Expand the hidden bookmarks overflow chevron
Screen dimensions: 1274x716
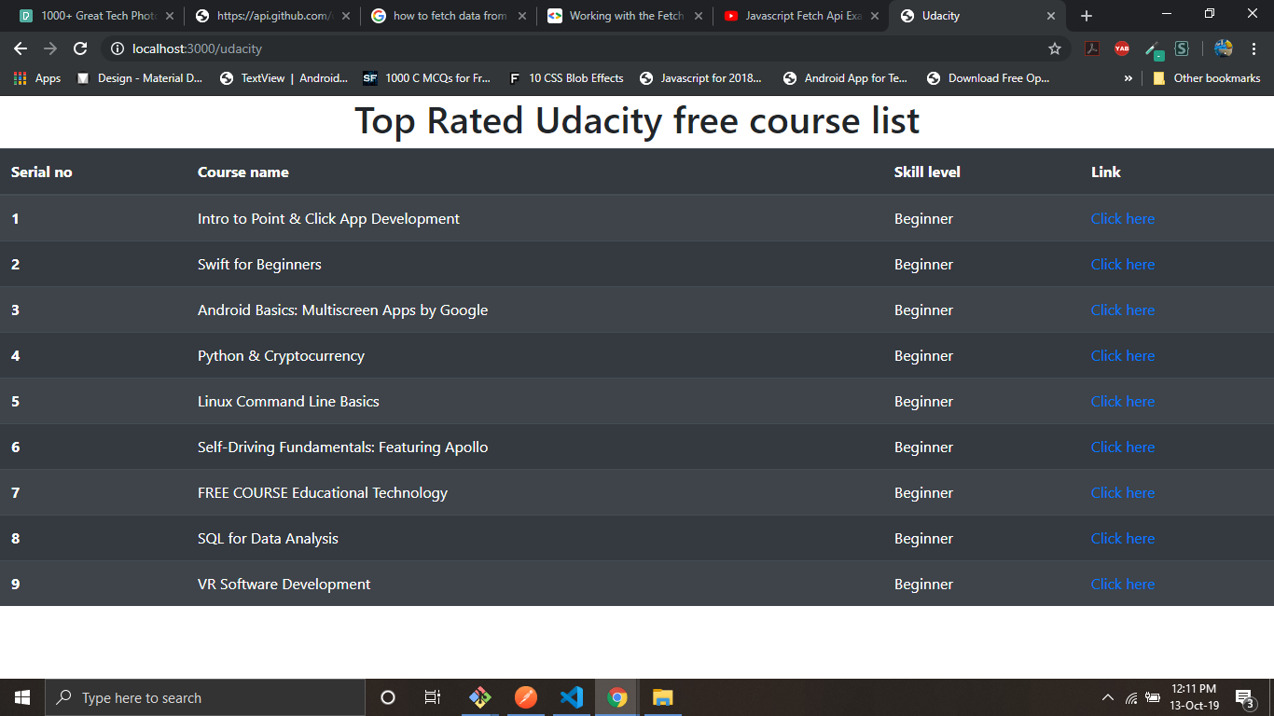click(1128, 78)
